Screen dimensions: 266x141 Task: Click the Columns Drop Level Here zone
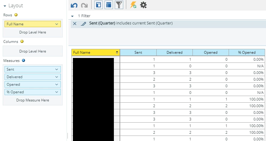pos(33,51)
